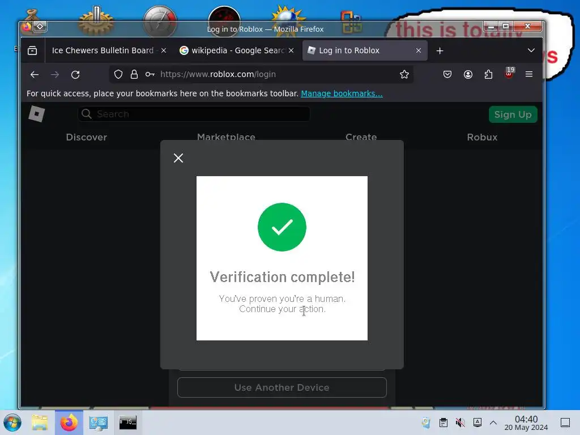The image size is (580, 435).
Task: Open a new tab with plus button
Action: [x=440, y=50]
